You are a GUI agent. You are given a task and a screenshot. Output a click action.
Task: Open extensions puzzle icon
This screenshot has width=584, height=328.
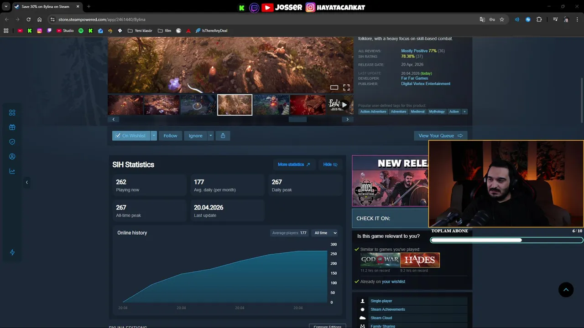[539, 20]
